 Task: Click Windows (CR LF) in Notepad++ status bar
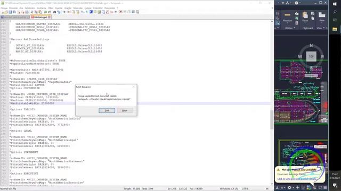tap(229, 189)
